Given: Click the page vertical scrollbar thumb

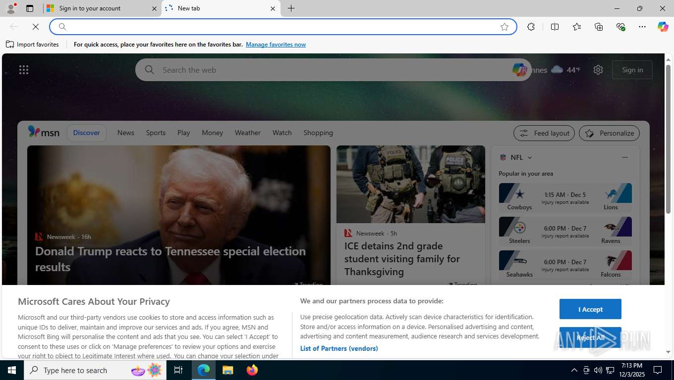Looking at the screenshot, I should click(x=668, y=139).
